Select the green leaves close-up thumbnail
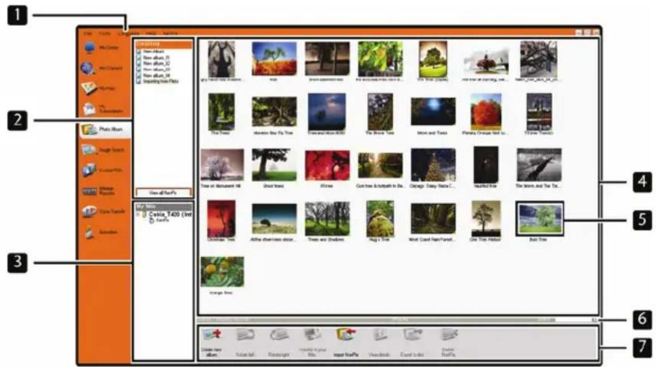Viewport: 656px width, 367px height. pos(380,59)
